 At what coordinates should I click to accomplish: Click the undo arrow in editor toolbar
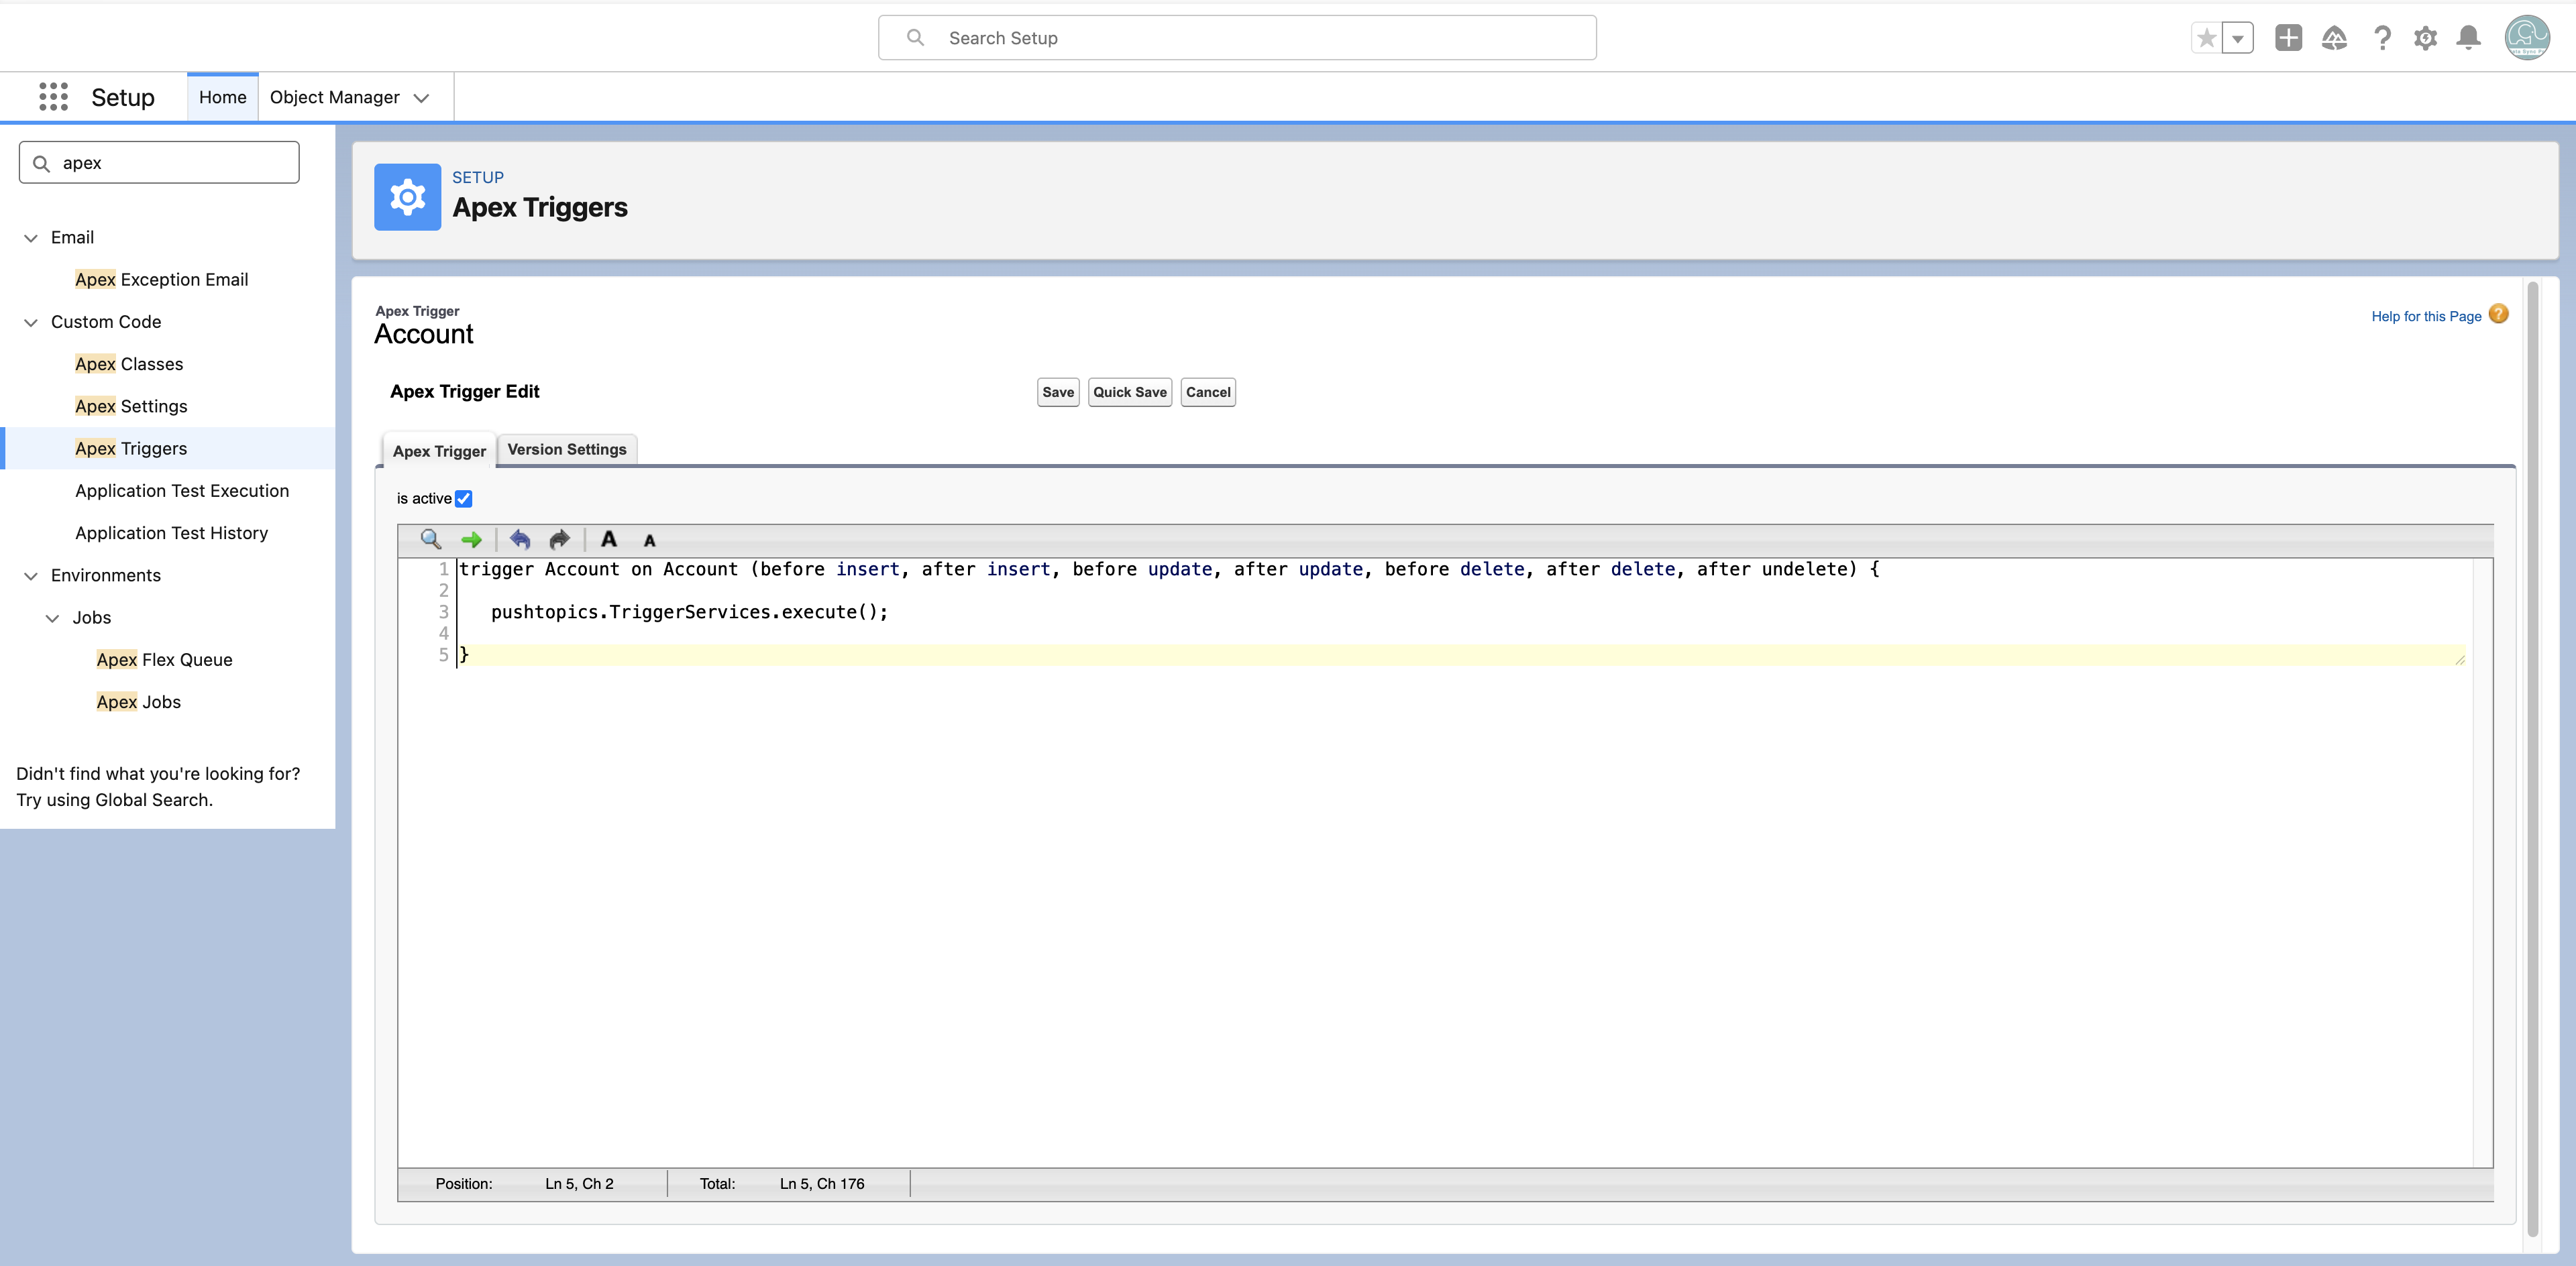coord(520,540)
